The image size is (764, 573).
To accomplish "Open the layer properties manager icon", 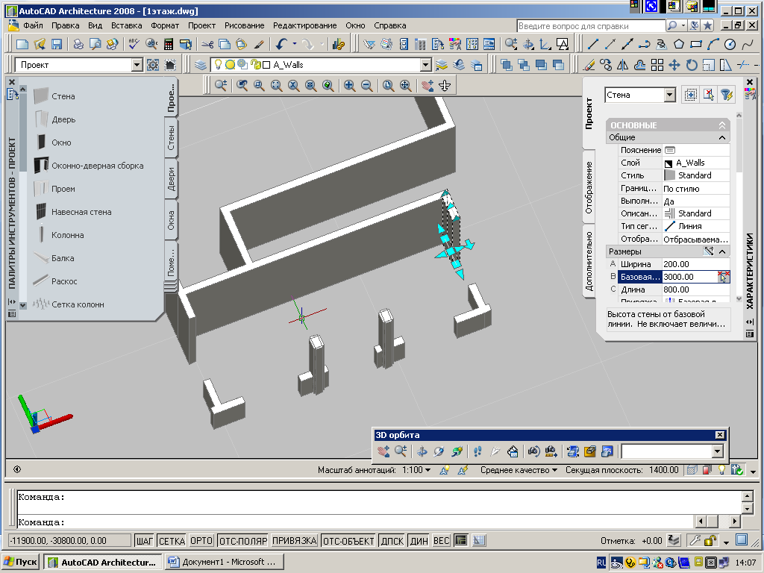I will [x=200, y=65].
